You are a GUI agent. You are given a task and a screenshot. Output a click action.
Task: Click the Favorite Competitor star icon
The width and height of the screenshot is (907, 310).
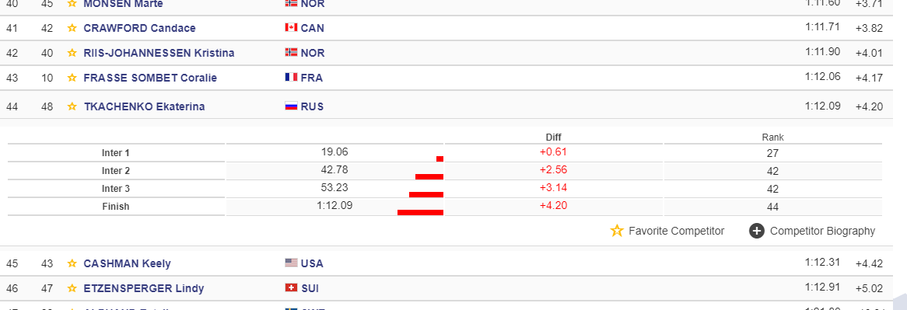617,231
